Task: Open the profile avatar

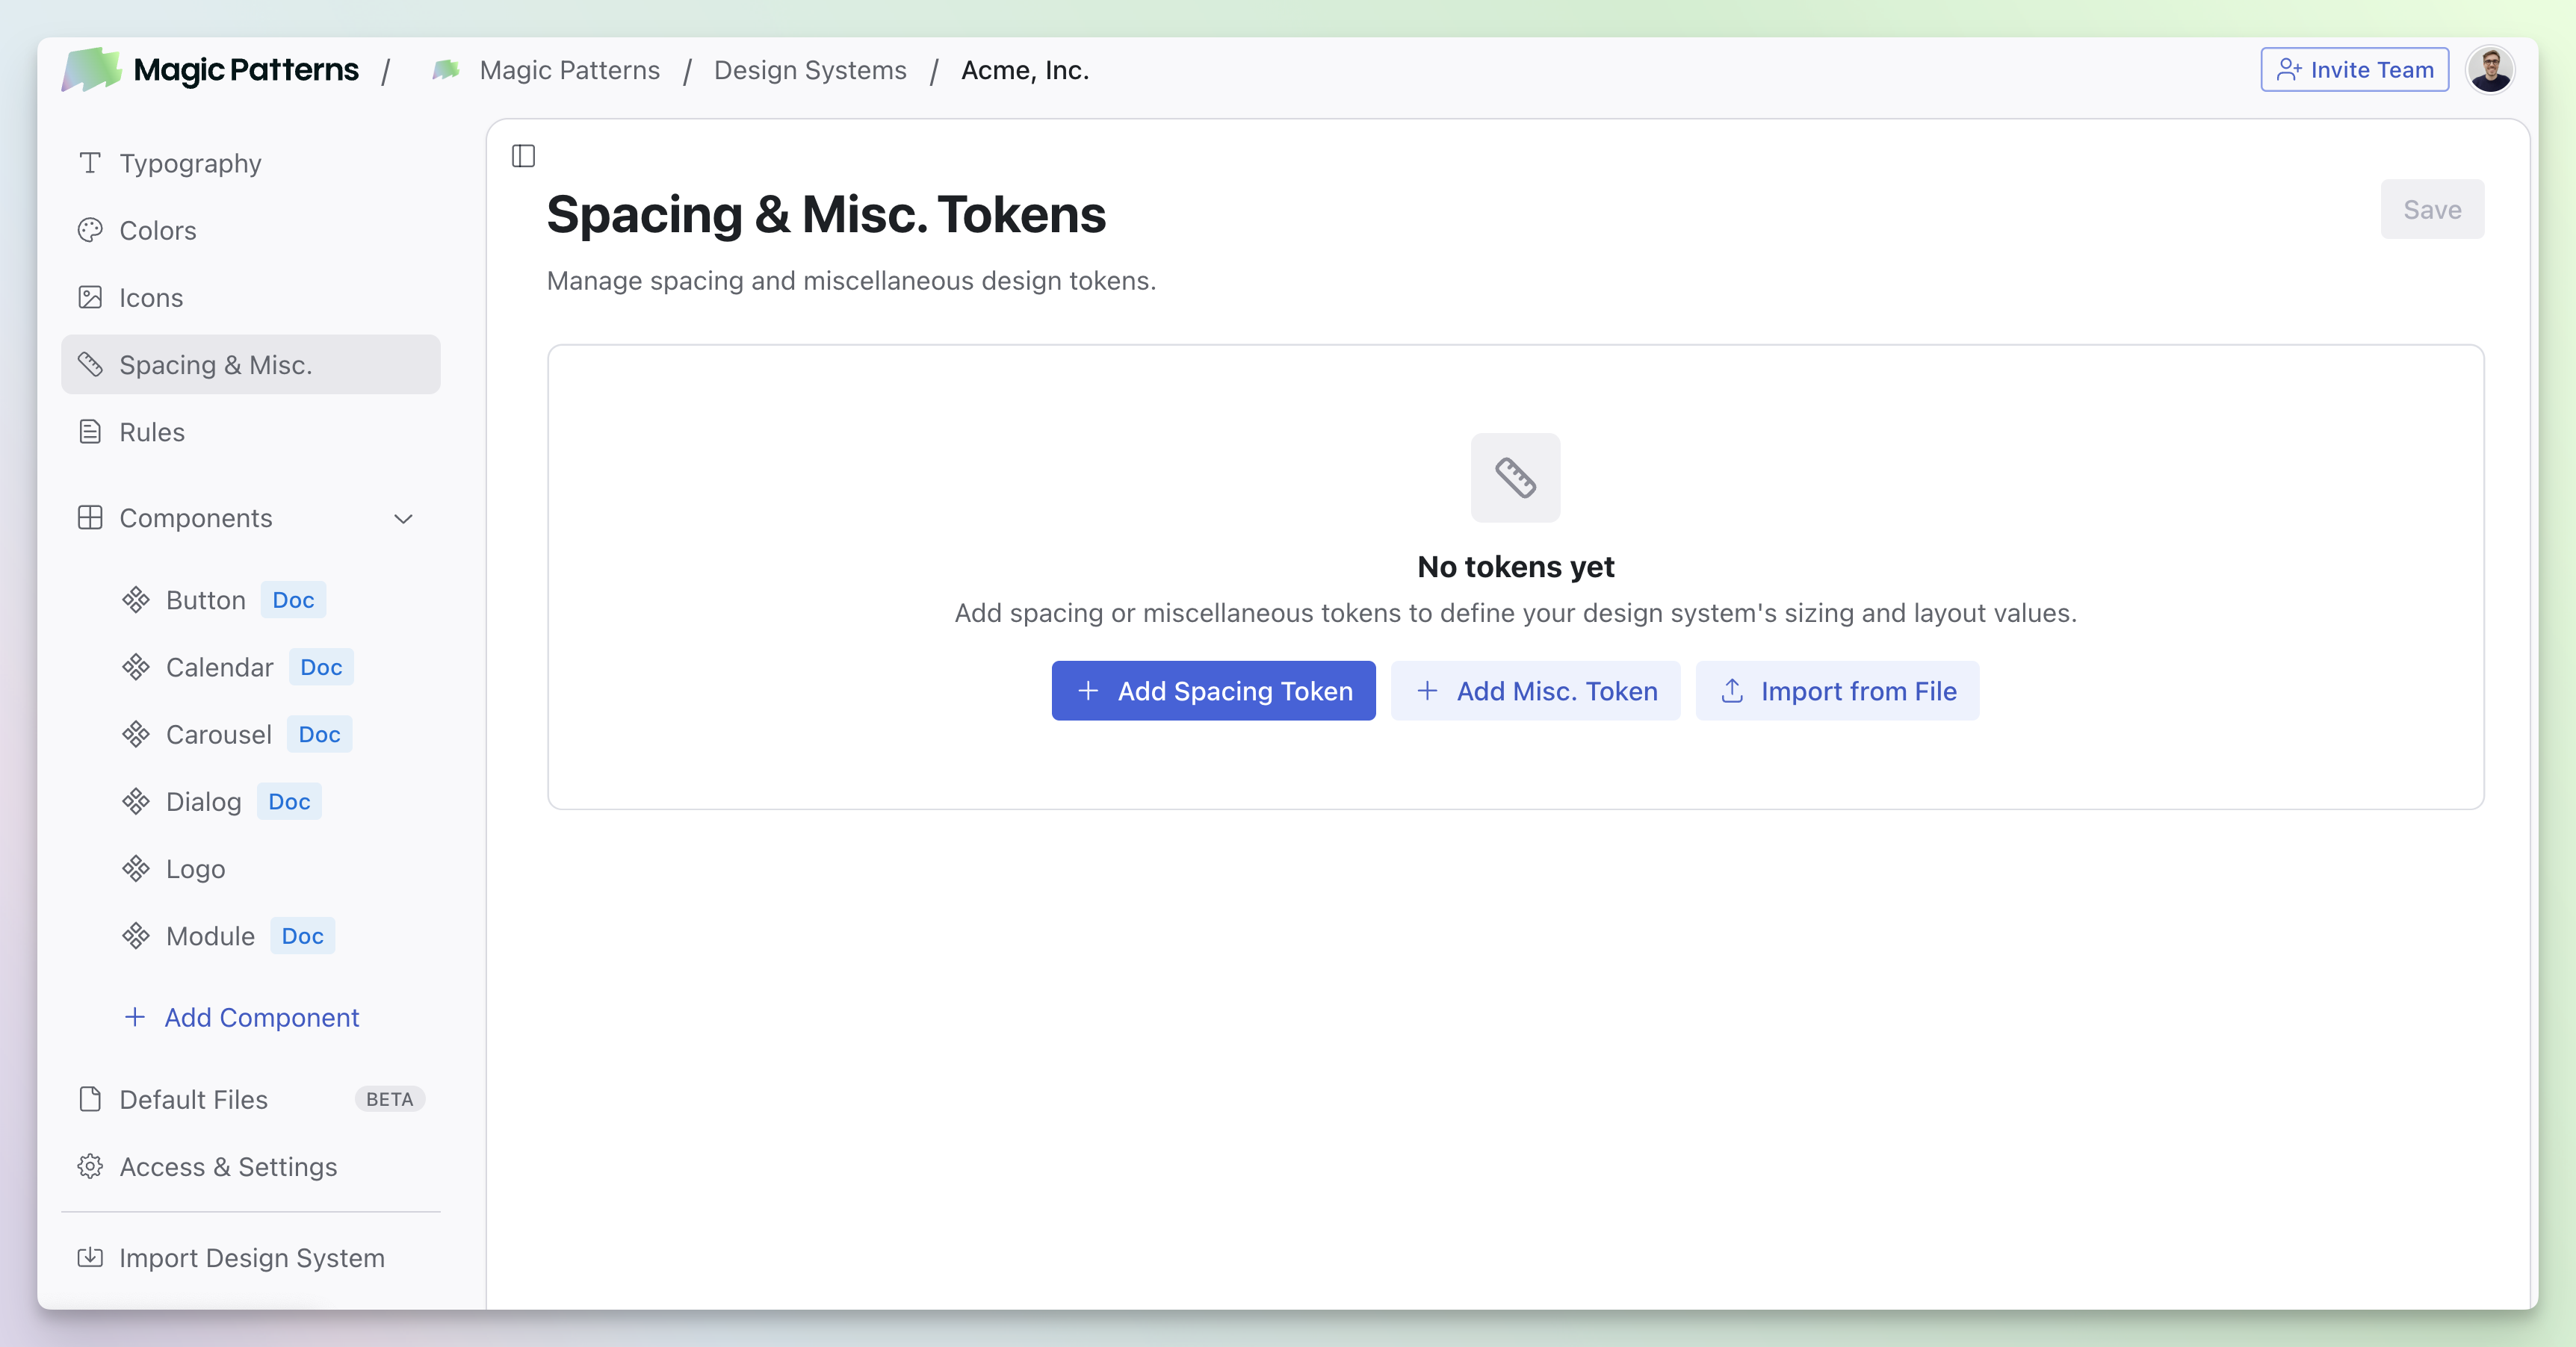Action: [x=2491, y=69]
